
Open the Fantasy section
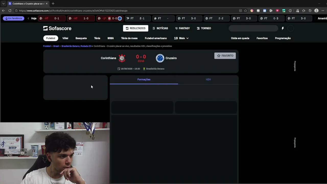pos(182,28)
